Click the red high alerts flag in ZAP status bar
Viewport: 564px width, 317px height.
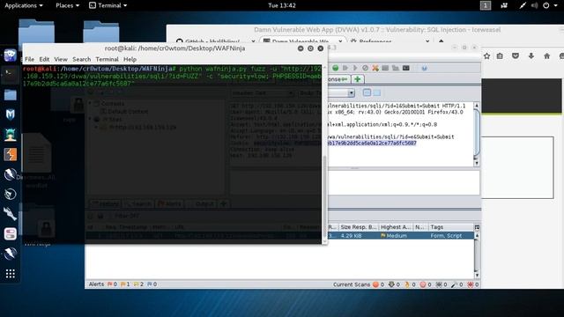coord(109,284)
